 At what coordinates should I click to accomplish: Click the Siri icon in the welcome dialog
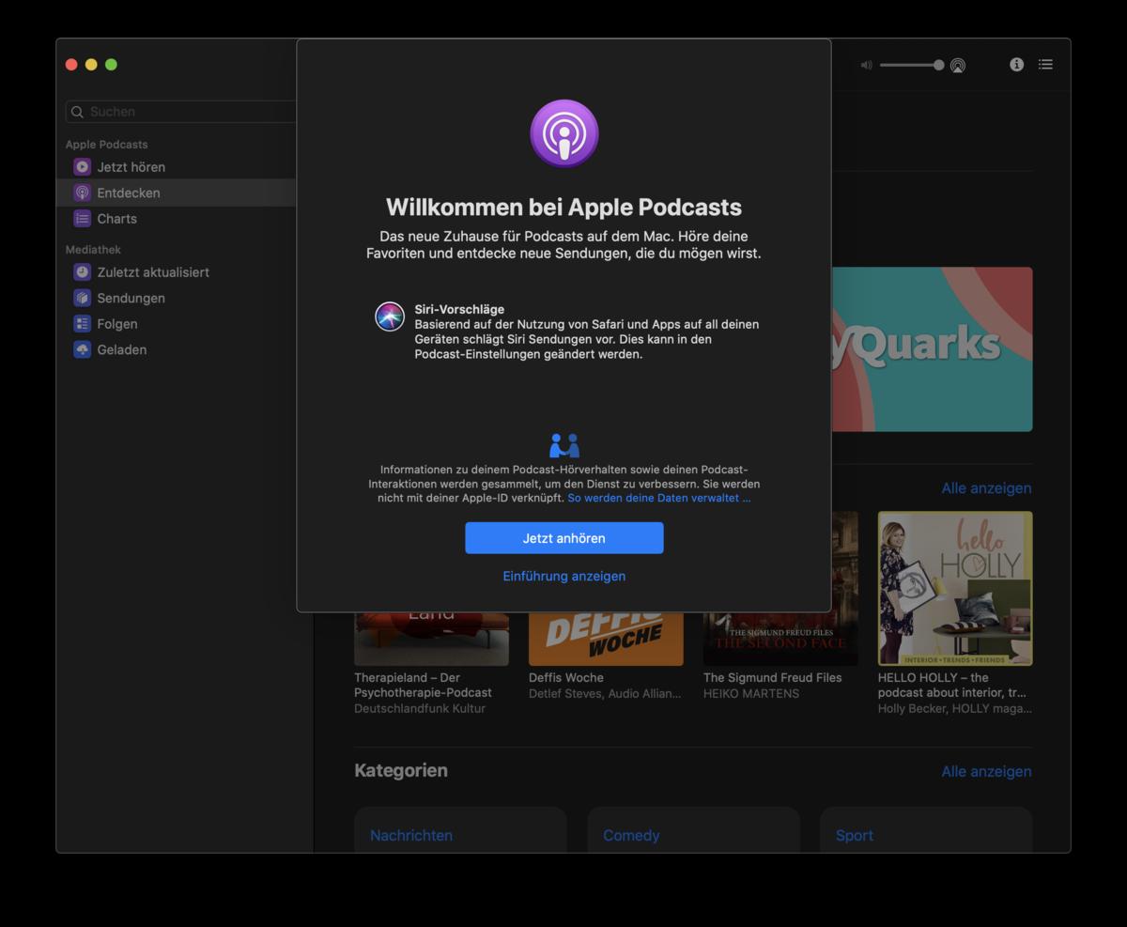[x=390, y=317]
